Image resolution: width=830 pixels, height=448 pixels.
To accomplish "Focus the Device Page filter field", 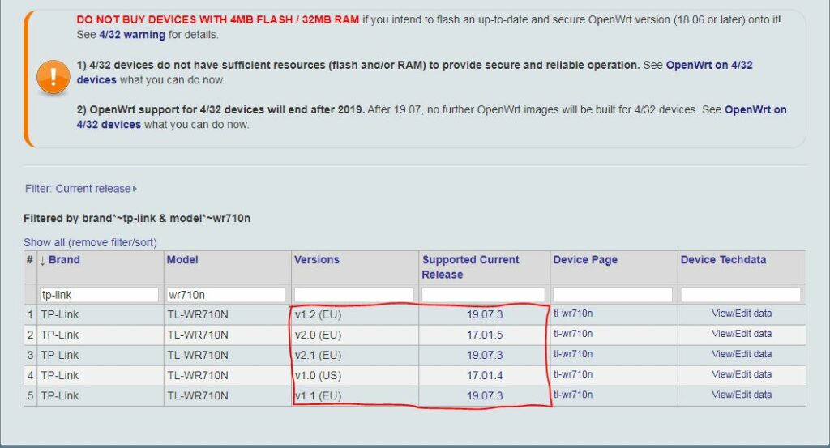I will pos(613,295).
